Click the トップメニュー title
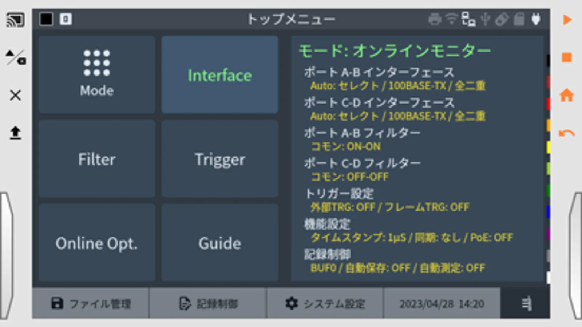 point(291,19)
